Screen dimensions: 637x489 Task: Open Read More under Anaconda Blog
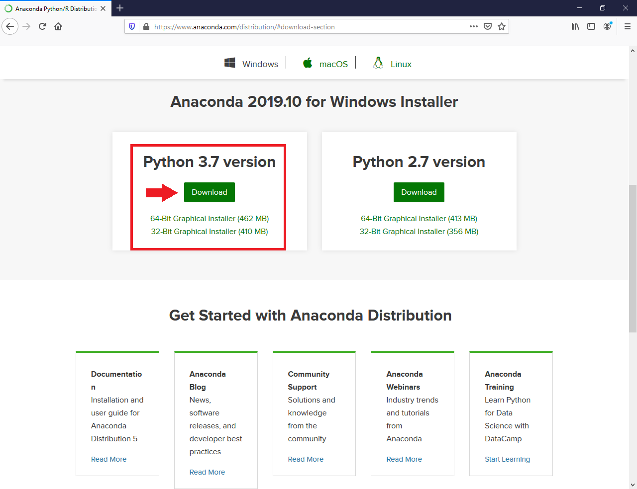(x=207, y=472)
